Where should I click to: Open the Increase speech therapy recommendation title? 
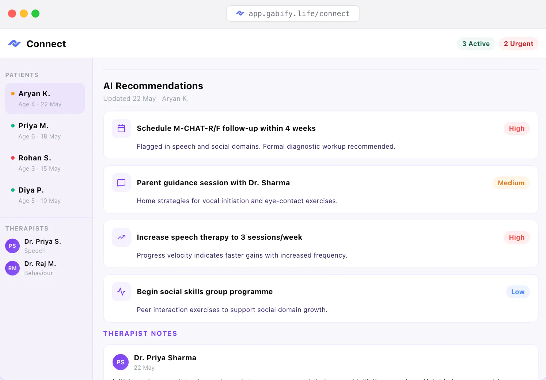219,237
